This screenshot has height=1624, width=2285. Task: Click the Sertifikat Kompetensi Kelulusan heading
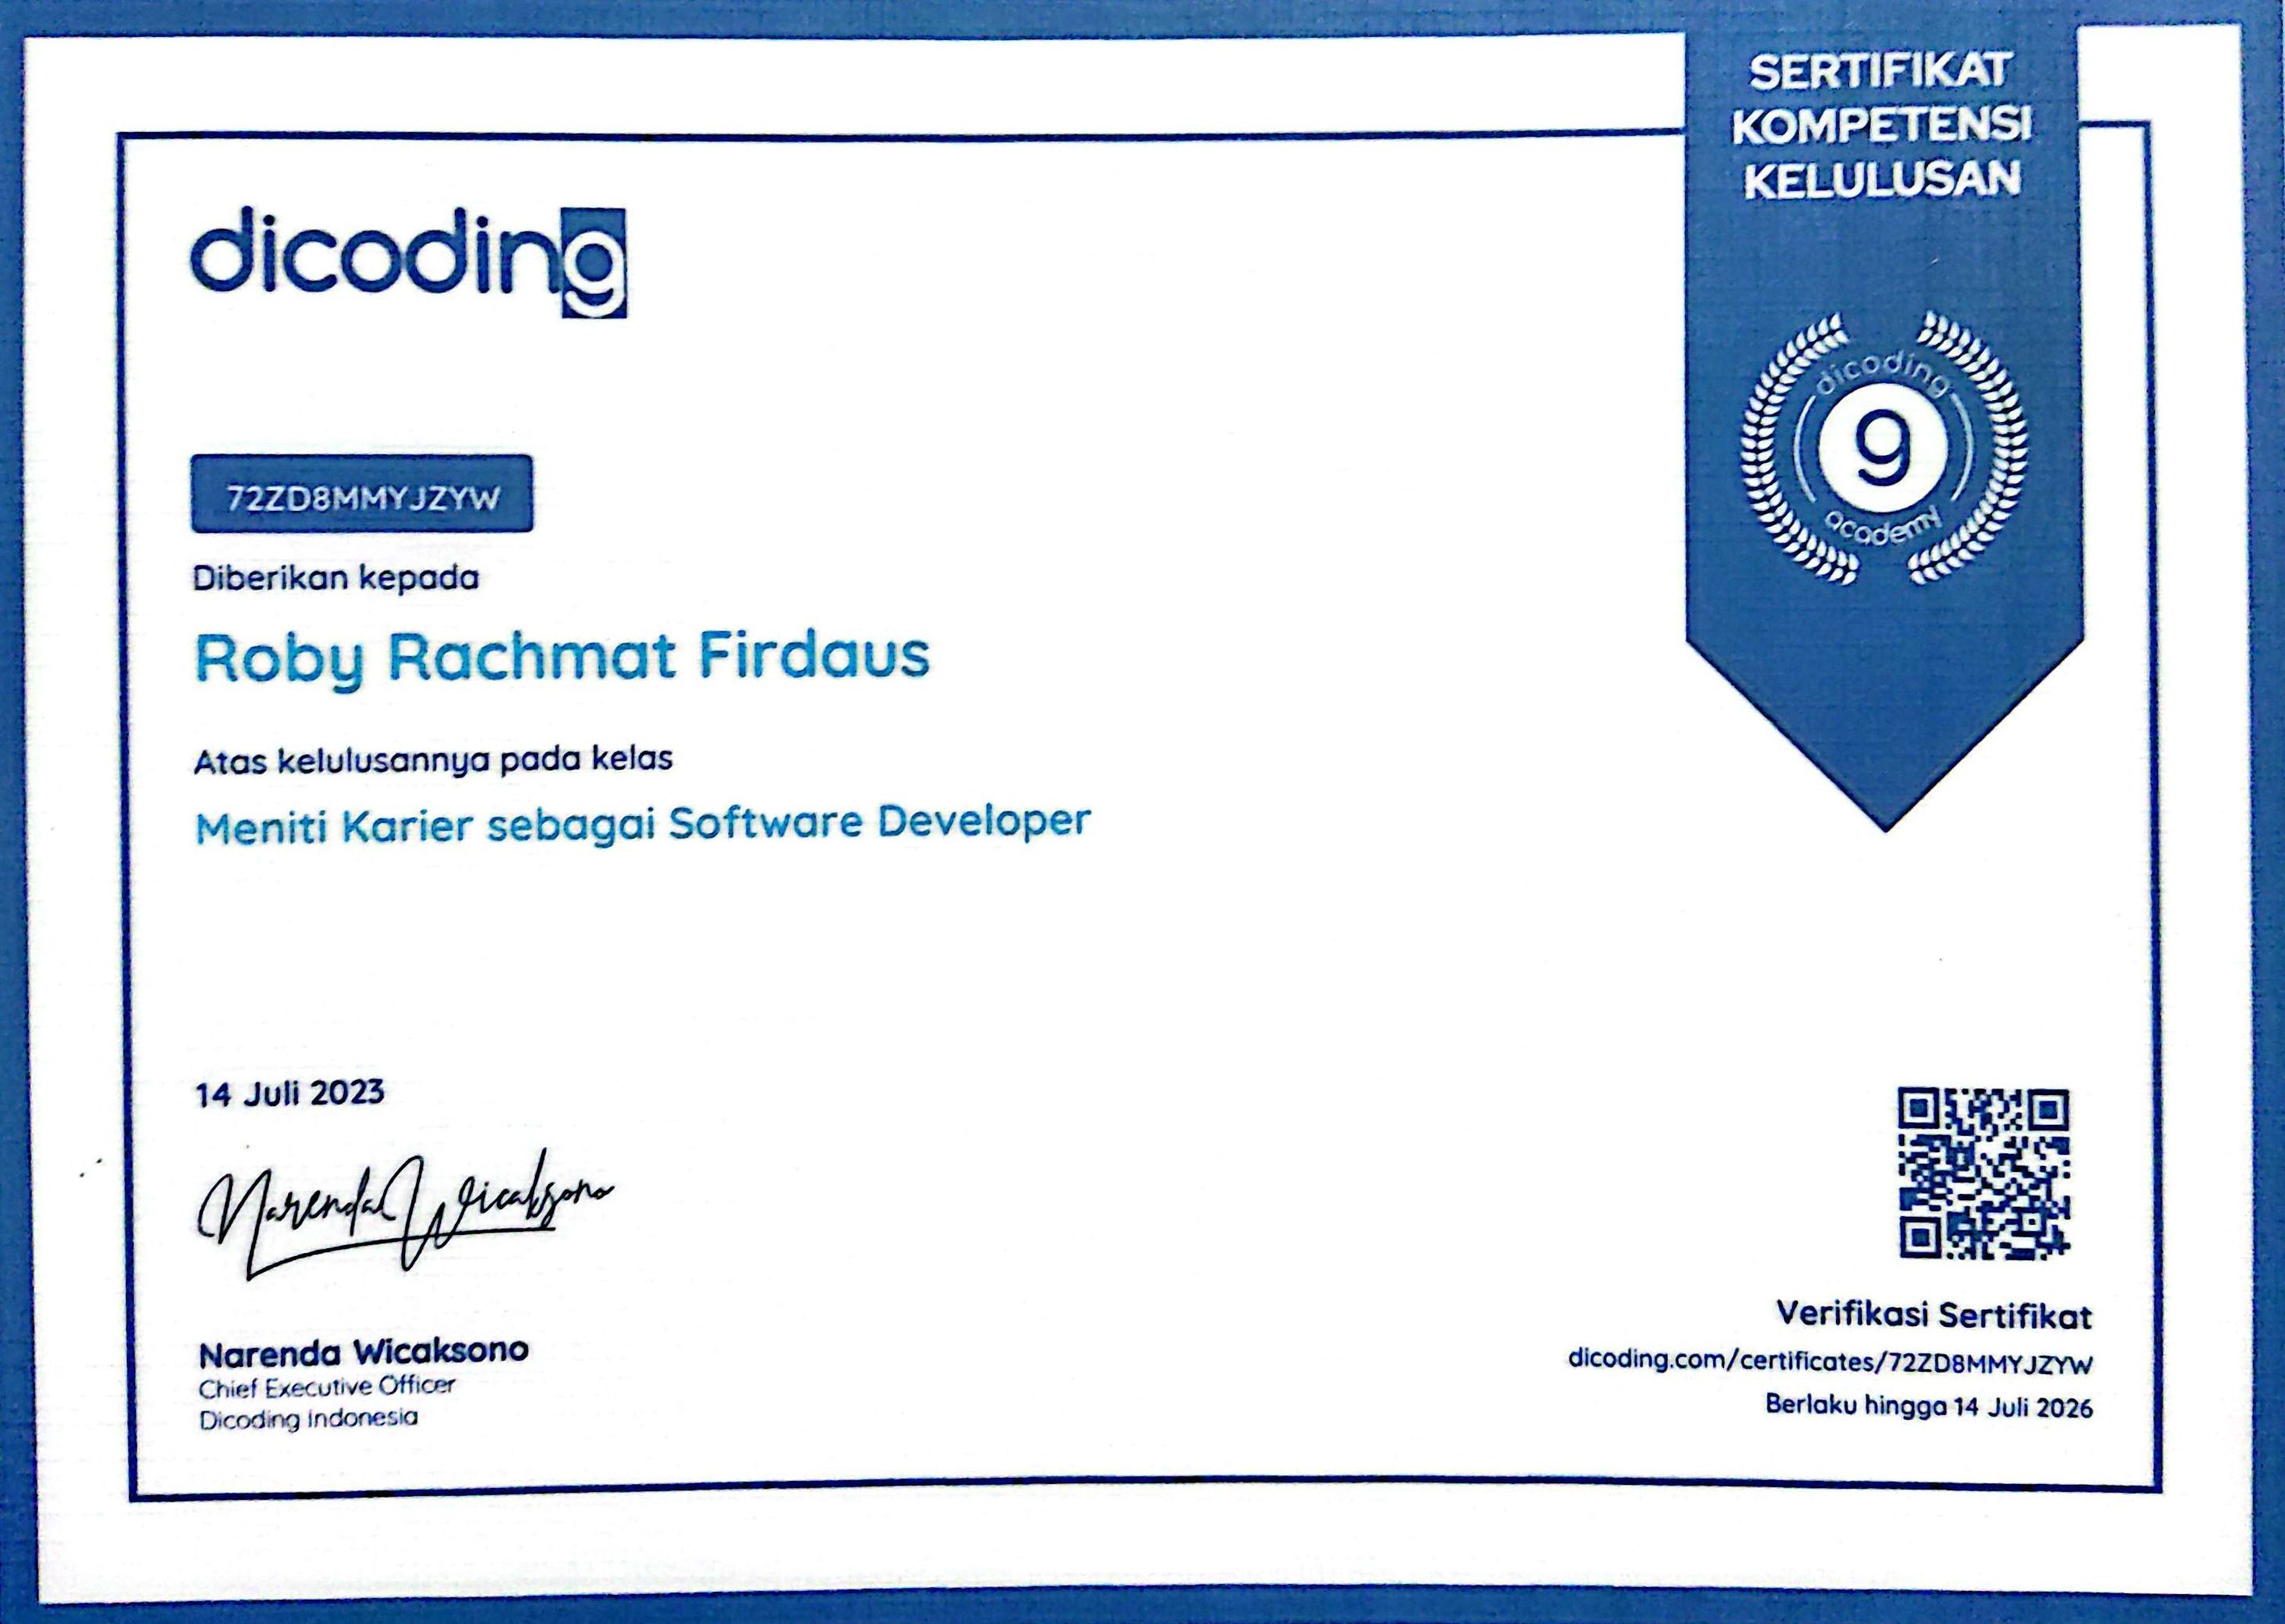click(1883, 126)
